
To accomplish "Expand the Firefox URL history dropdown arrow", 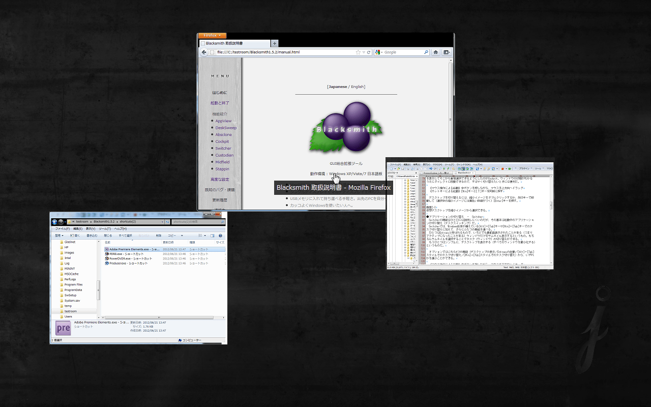I will coord(364,52).
